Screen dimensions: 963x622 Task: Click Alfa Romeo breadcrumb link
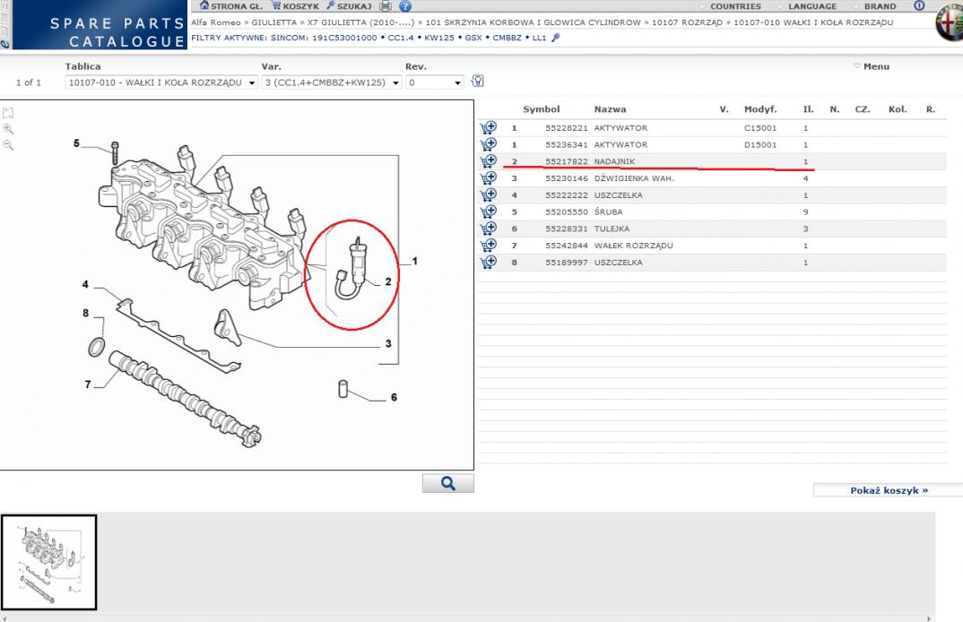coord(215,22)
